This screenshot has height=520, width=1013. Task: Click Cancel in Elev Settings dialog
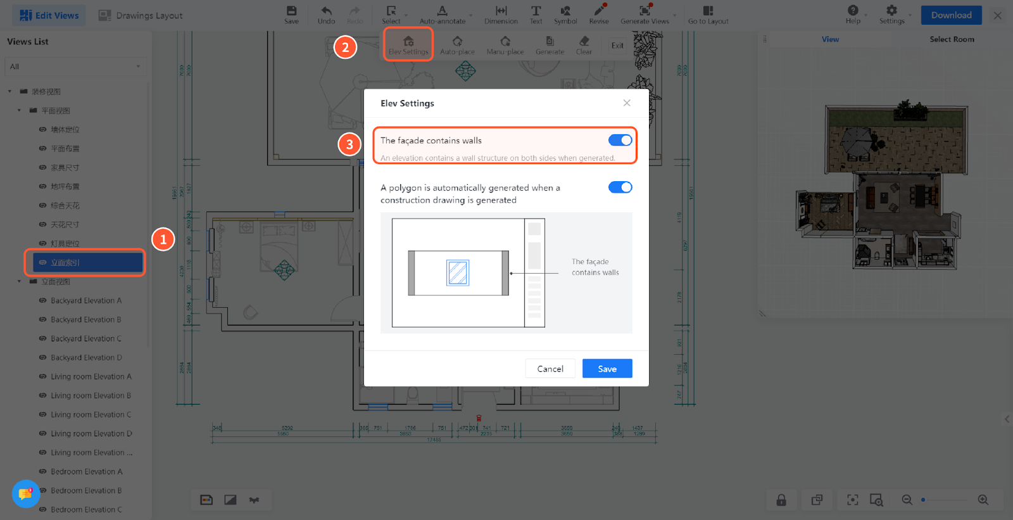point(550,369)
